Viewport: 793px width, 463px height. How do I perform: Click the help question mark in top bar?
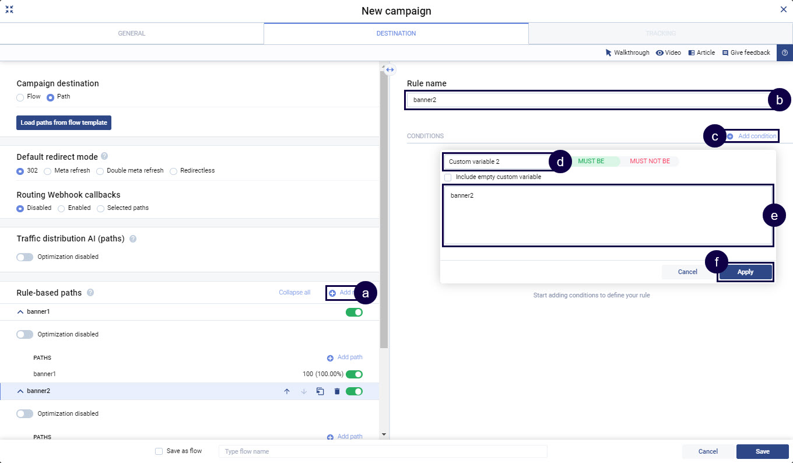click(784, 52)
